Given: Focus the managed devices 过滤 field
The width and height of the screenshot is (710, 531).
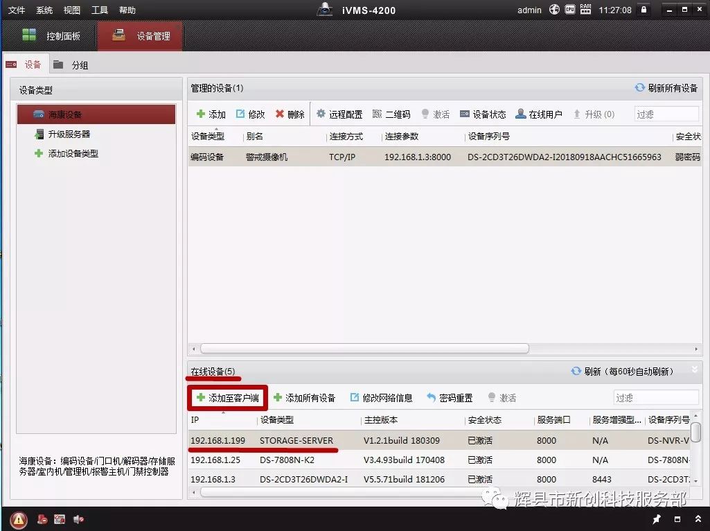Looking at the screenshot, I should click(666, 114).
